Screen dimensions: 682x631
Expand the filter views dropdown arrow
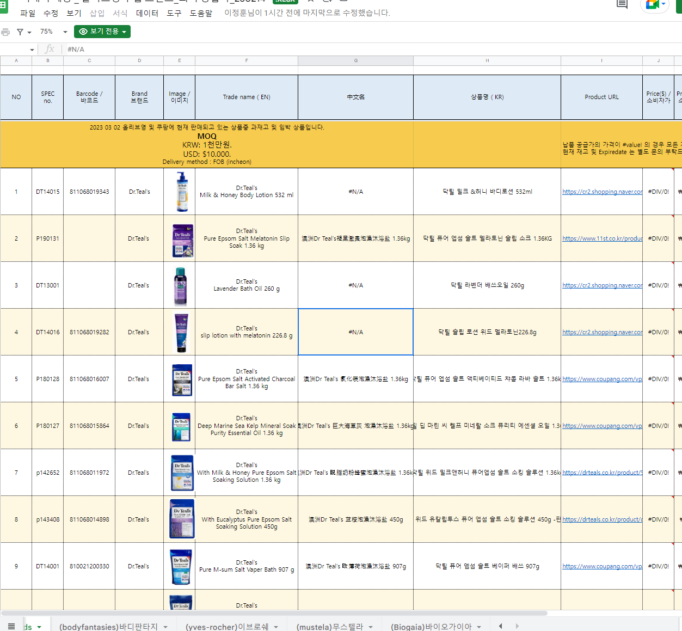tap(29, 33)
